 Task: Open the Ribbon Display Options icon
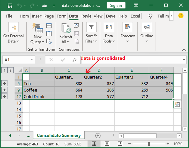(x=136, y=5)
